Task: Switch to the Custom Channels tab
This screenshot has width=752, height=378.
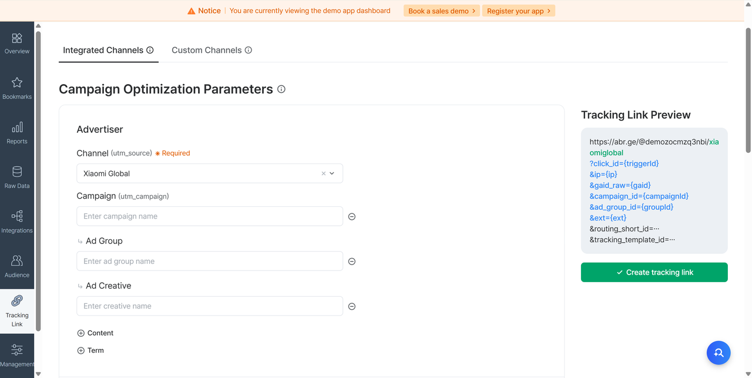Action: point(207,51)
